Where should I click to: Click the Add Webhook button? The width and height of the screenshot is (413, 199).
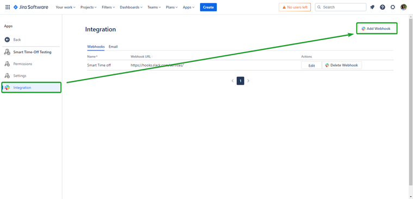click(377, 28)
